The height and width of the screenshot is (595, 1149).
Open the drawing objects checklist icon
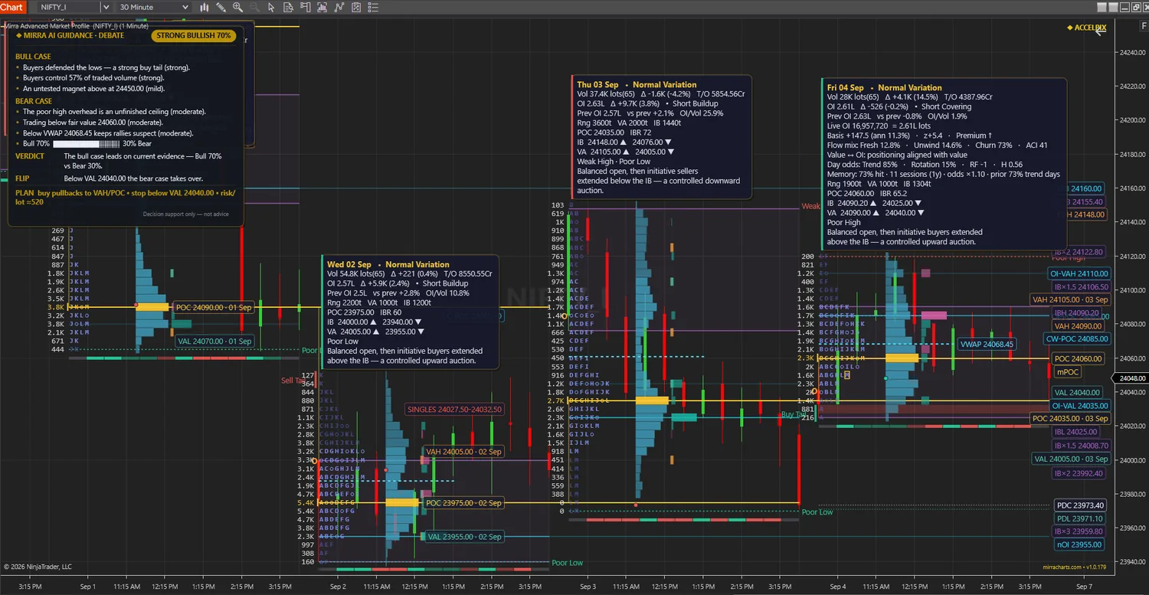pos(356,7)
